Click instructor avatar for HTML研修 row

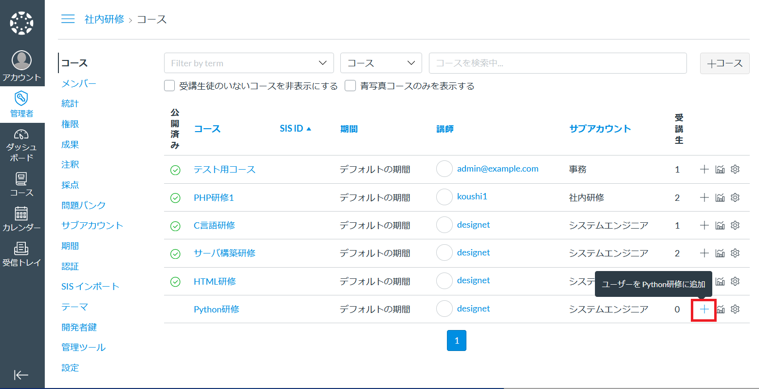click(x=444, y=281)
